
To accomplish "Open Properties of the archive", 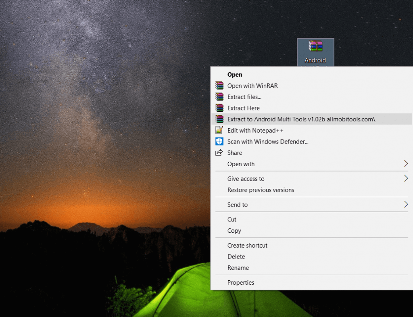I will pyautogui.click(x=241, y=282).
